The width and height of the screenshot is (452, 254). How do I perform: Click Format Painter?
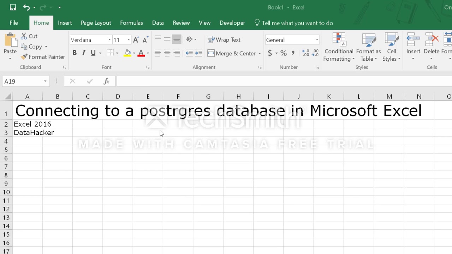(x=43, y=57)
